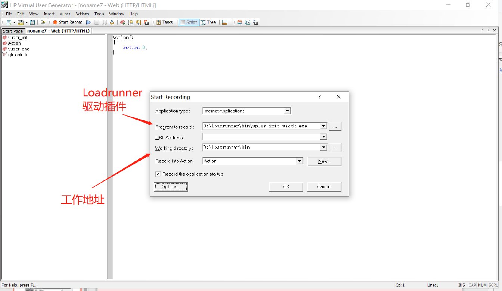
Task: Click the red icon after toolbar separator
Action: pyautogui.click(x=123, y=22)
